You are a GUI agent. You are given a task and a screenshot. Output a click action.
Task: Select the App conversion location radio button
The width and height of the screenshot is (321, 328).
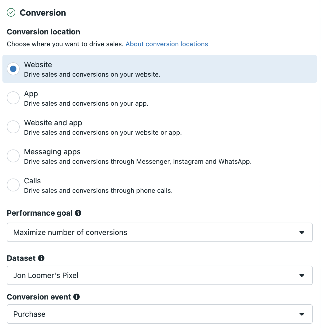13,98
